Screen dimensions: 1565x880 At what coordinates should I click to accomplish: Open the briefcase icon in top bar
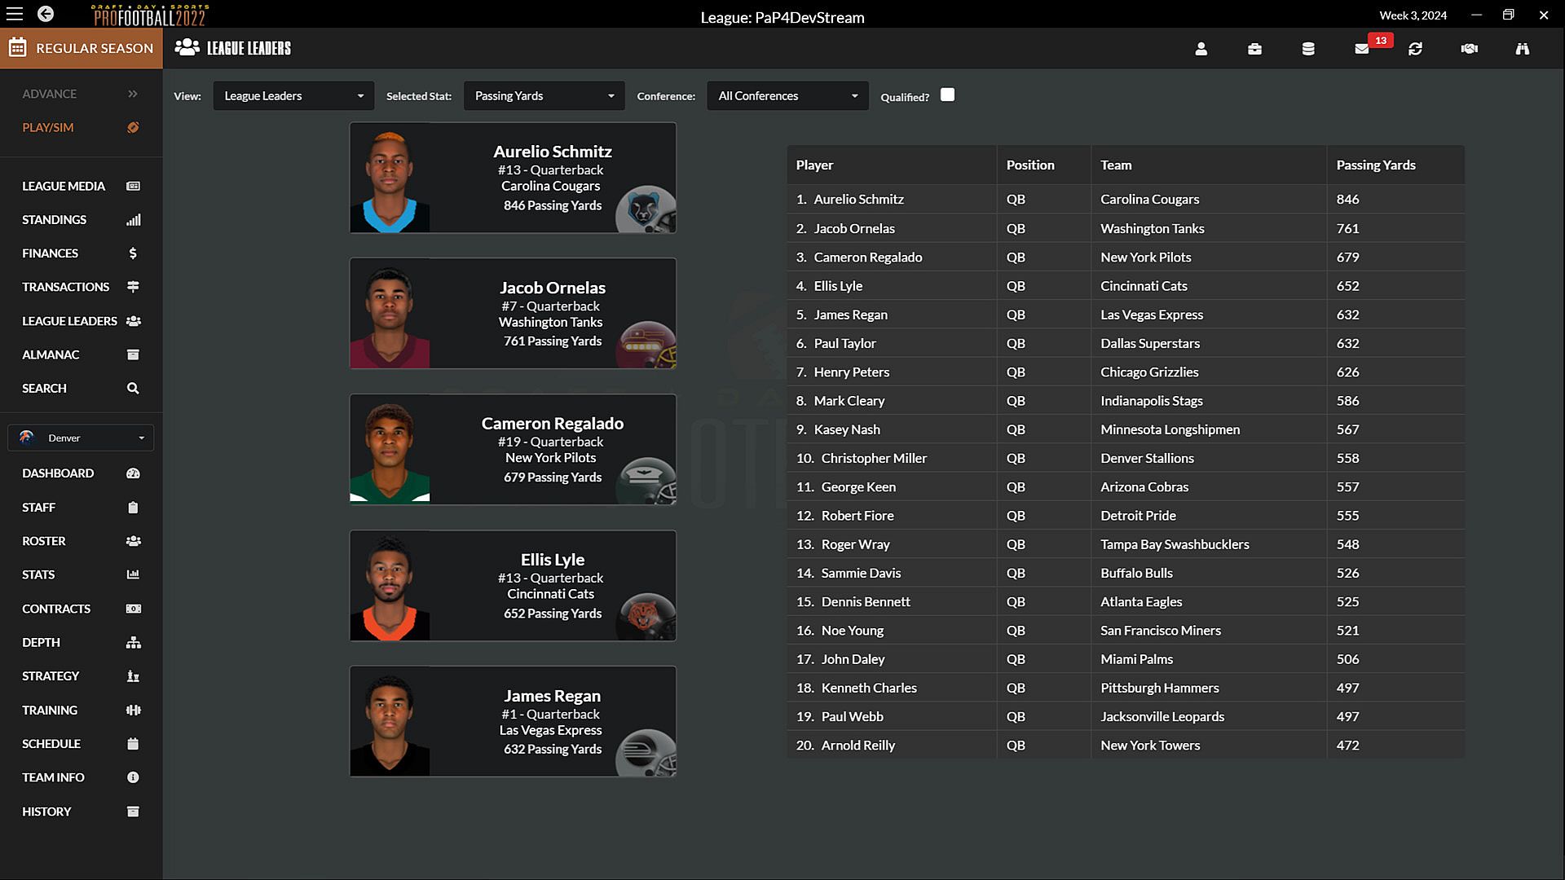pyautogui.click(x=1254, y=49)
